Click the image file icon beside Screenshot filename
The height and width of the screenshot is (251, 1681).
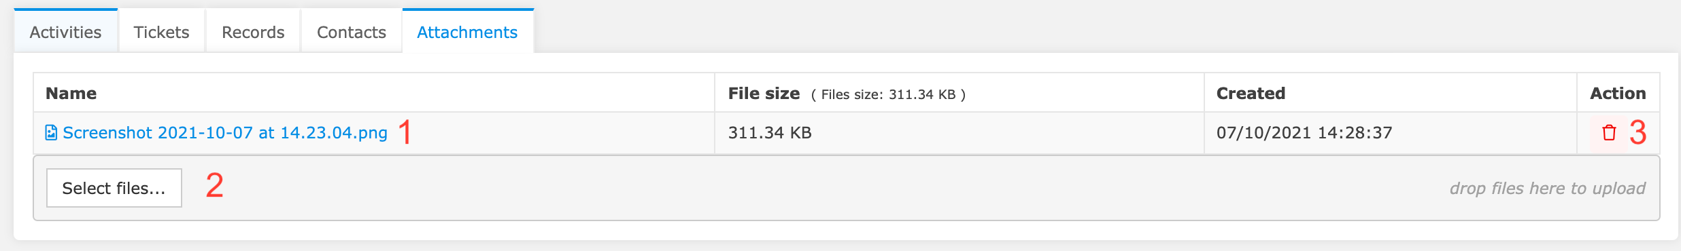[x=51, y=132]
